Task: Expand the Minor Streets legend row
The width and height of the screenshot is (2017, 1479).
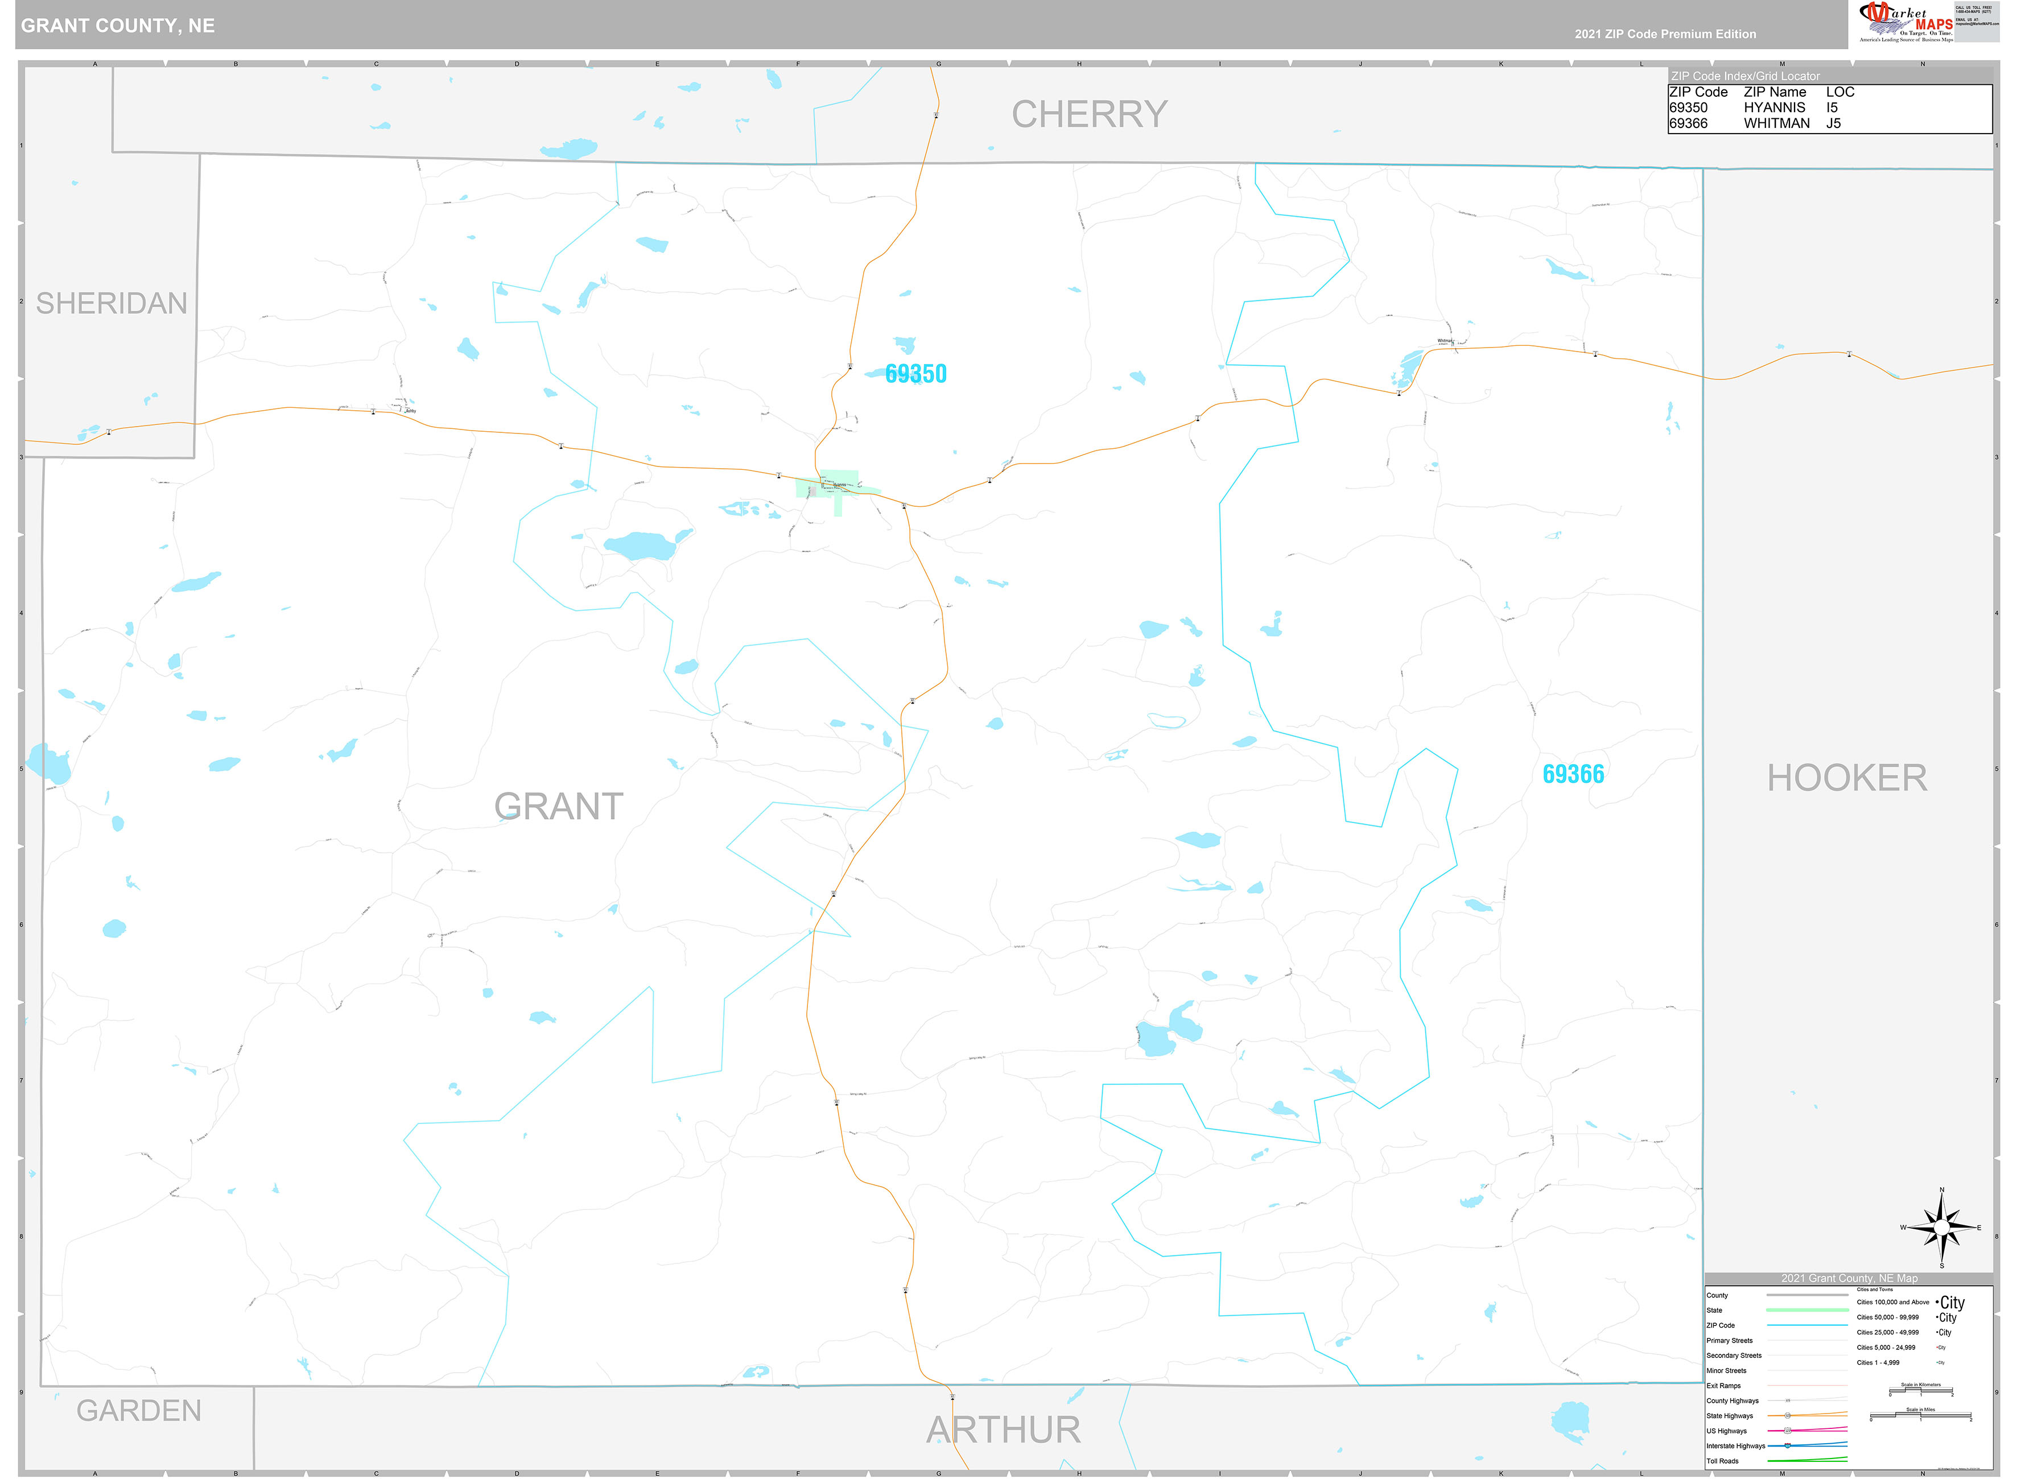Action: [1808, 1371]
